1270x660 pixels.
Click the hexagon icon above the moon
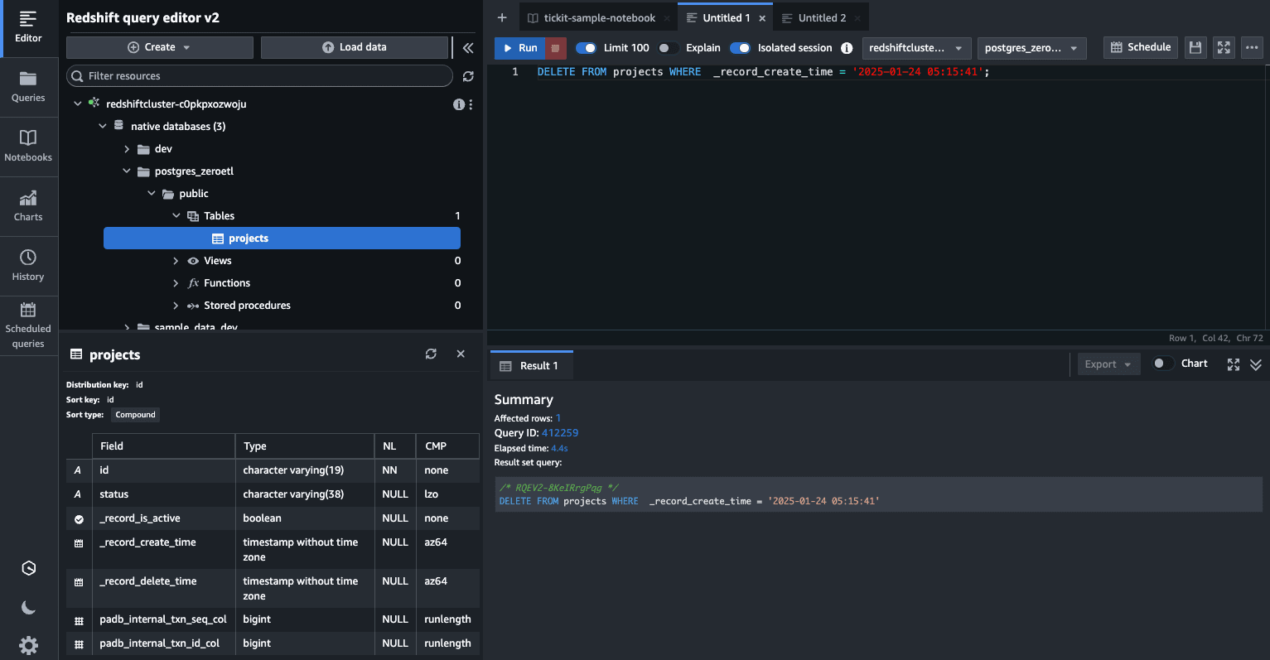click(29, 568)
